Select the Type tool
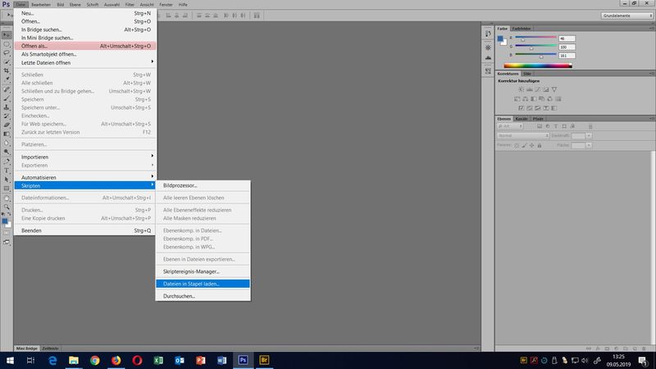This screenshot has width=656, height=369. (x=6, y=170)
